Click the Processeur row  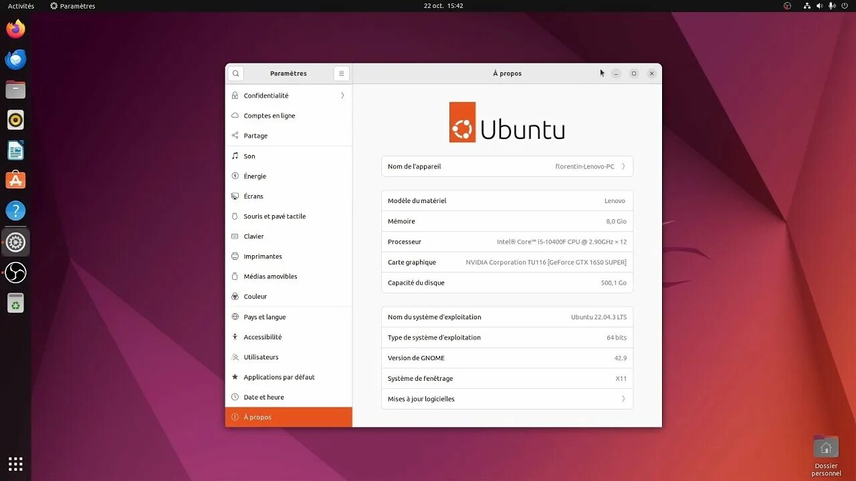[x=507, y=242]
